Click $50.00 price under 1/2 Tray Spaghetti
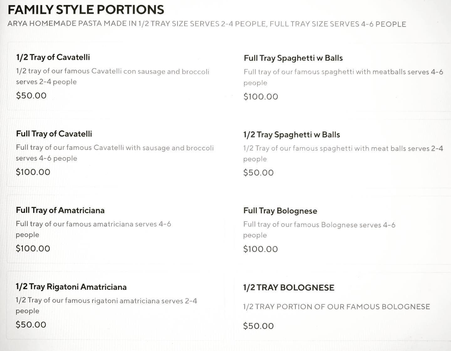 258,173
